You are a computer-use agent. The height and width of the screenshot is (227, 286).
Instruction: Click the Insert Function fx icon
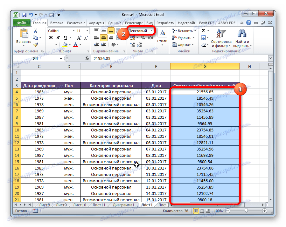(87, 59)
